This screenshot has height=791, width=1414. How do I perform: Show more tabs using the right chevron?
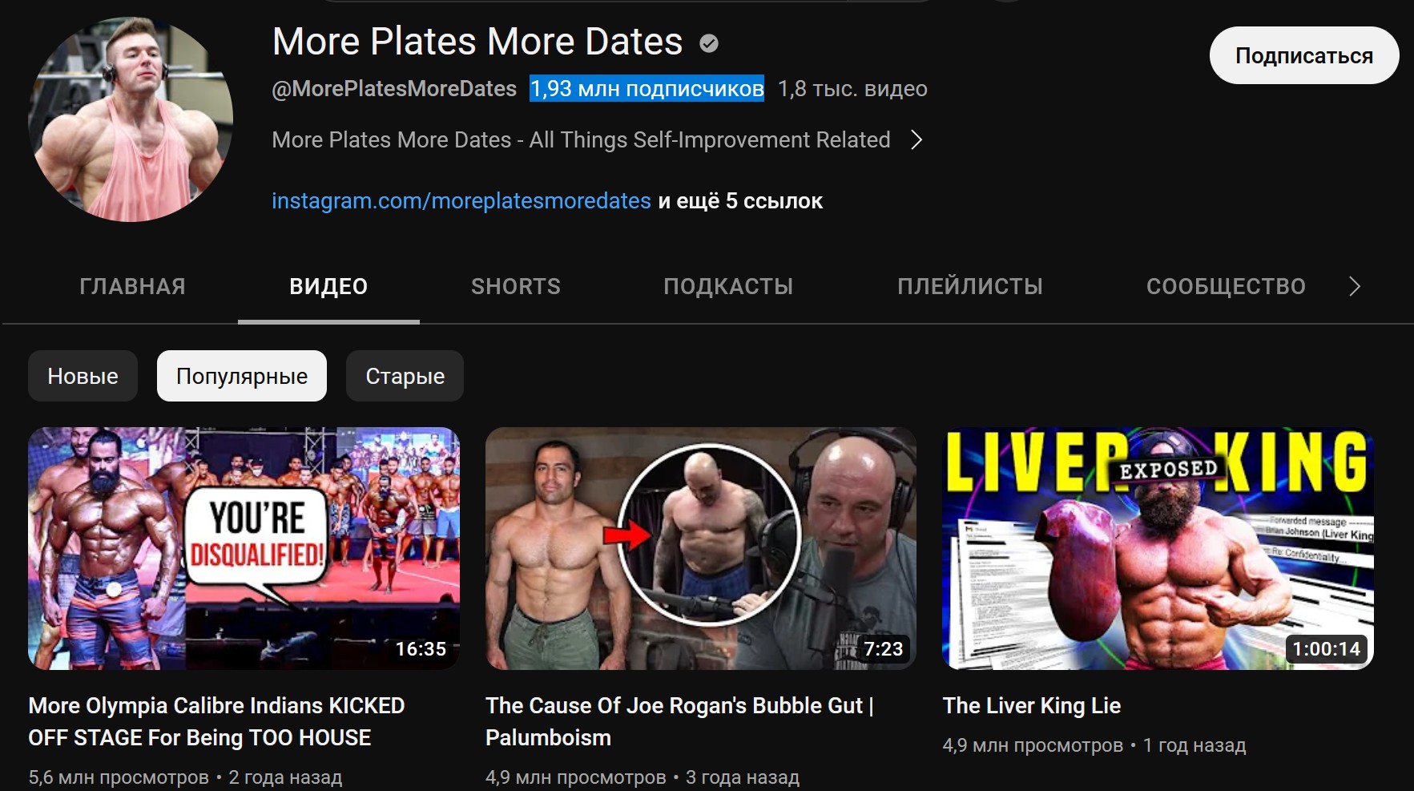coord(1354,286)
